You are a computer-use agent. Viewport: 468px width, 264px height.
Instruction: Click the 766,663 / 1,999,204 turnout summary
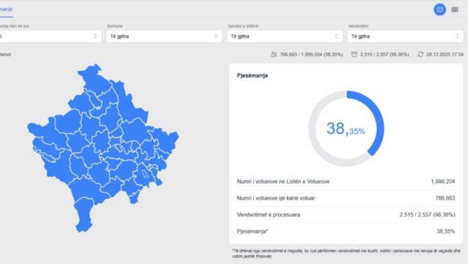311,54
